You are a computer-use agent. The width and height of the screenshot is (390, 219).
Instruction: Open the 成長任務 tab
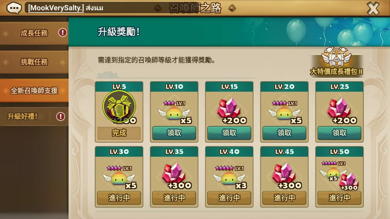click(x=34, y=33)
